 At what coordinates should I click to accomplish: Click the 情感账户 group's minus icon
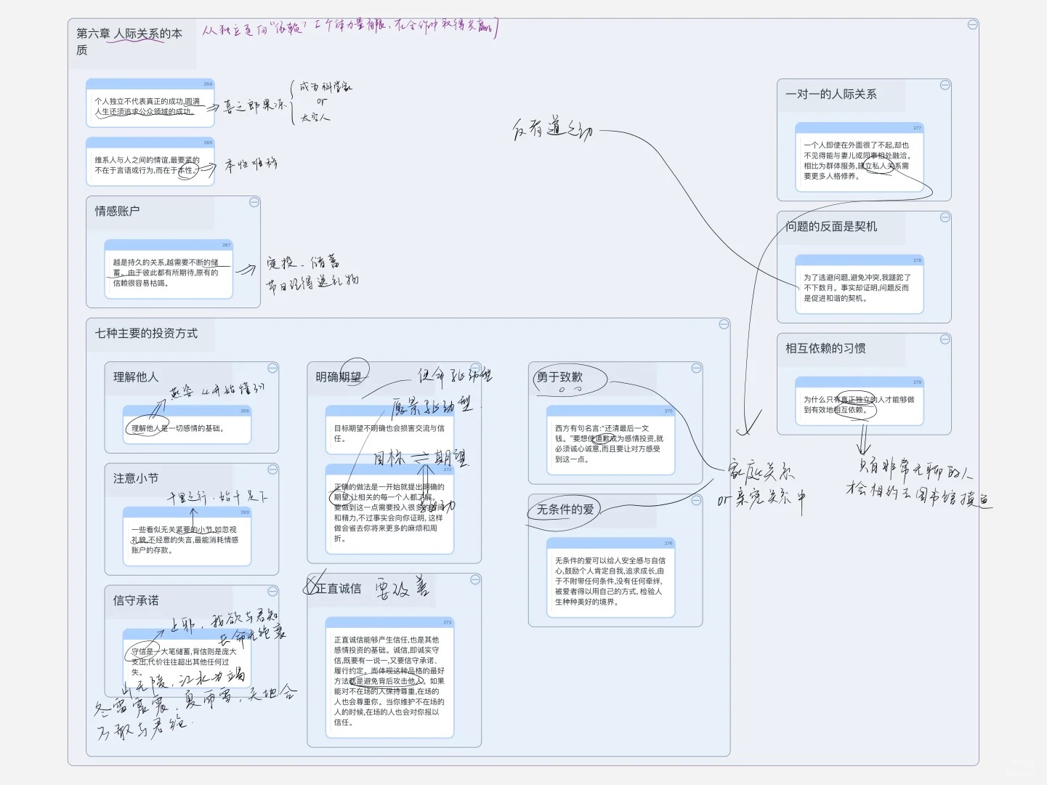(254, 202)
